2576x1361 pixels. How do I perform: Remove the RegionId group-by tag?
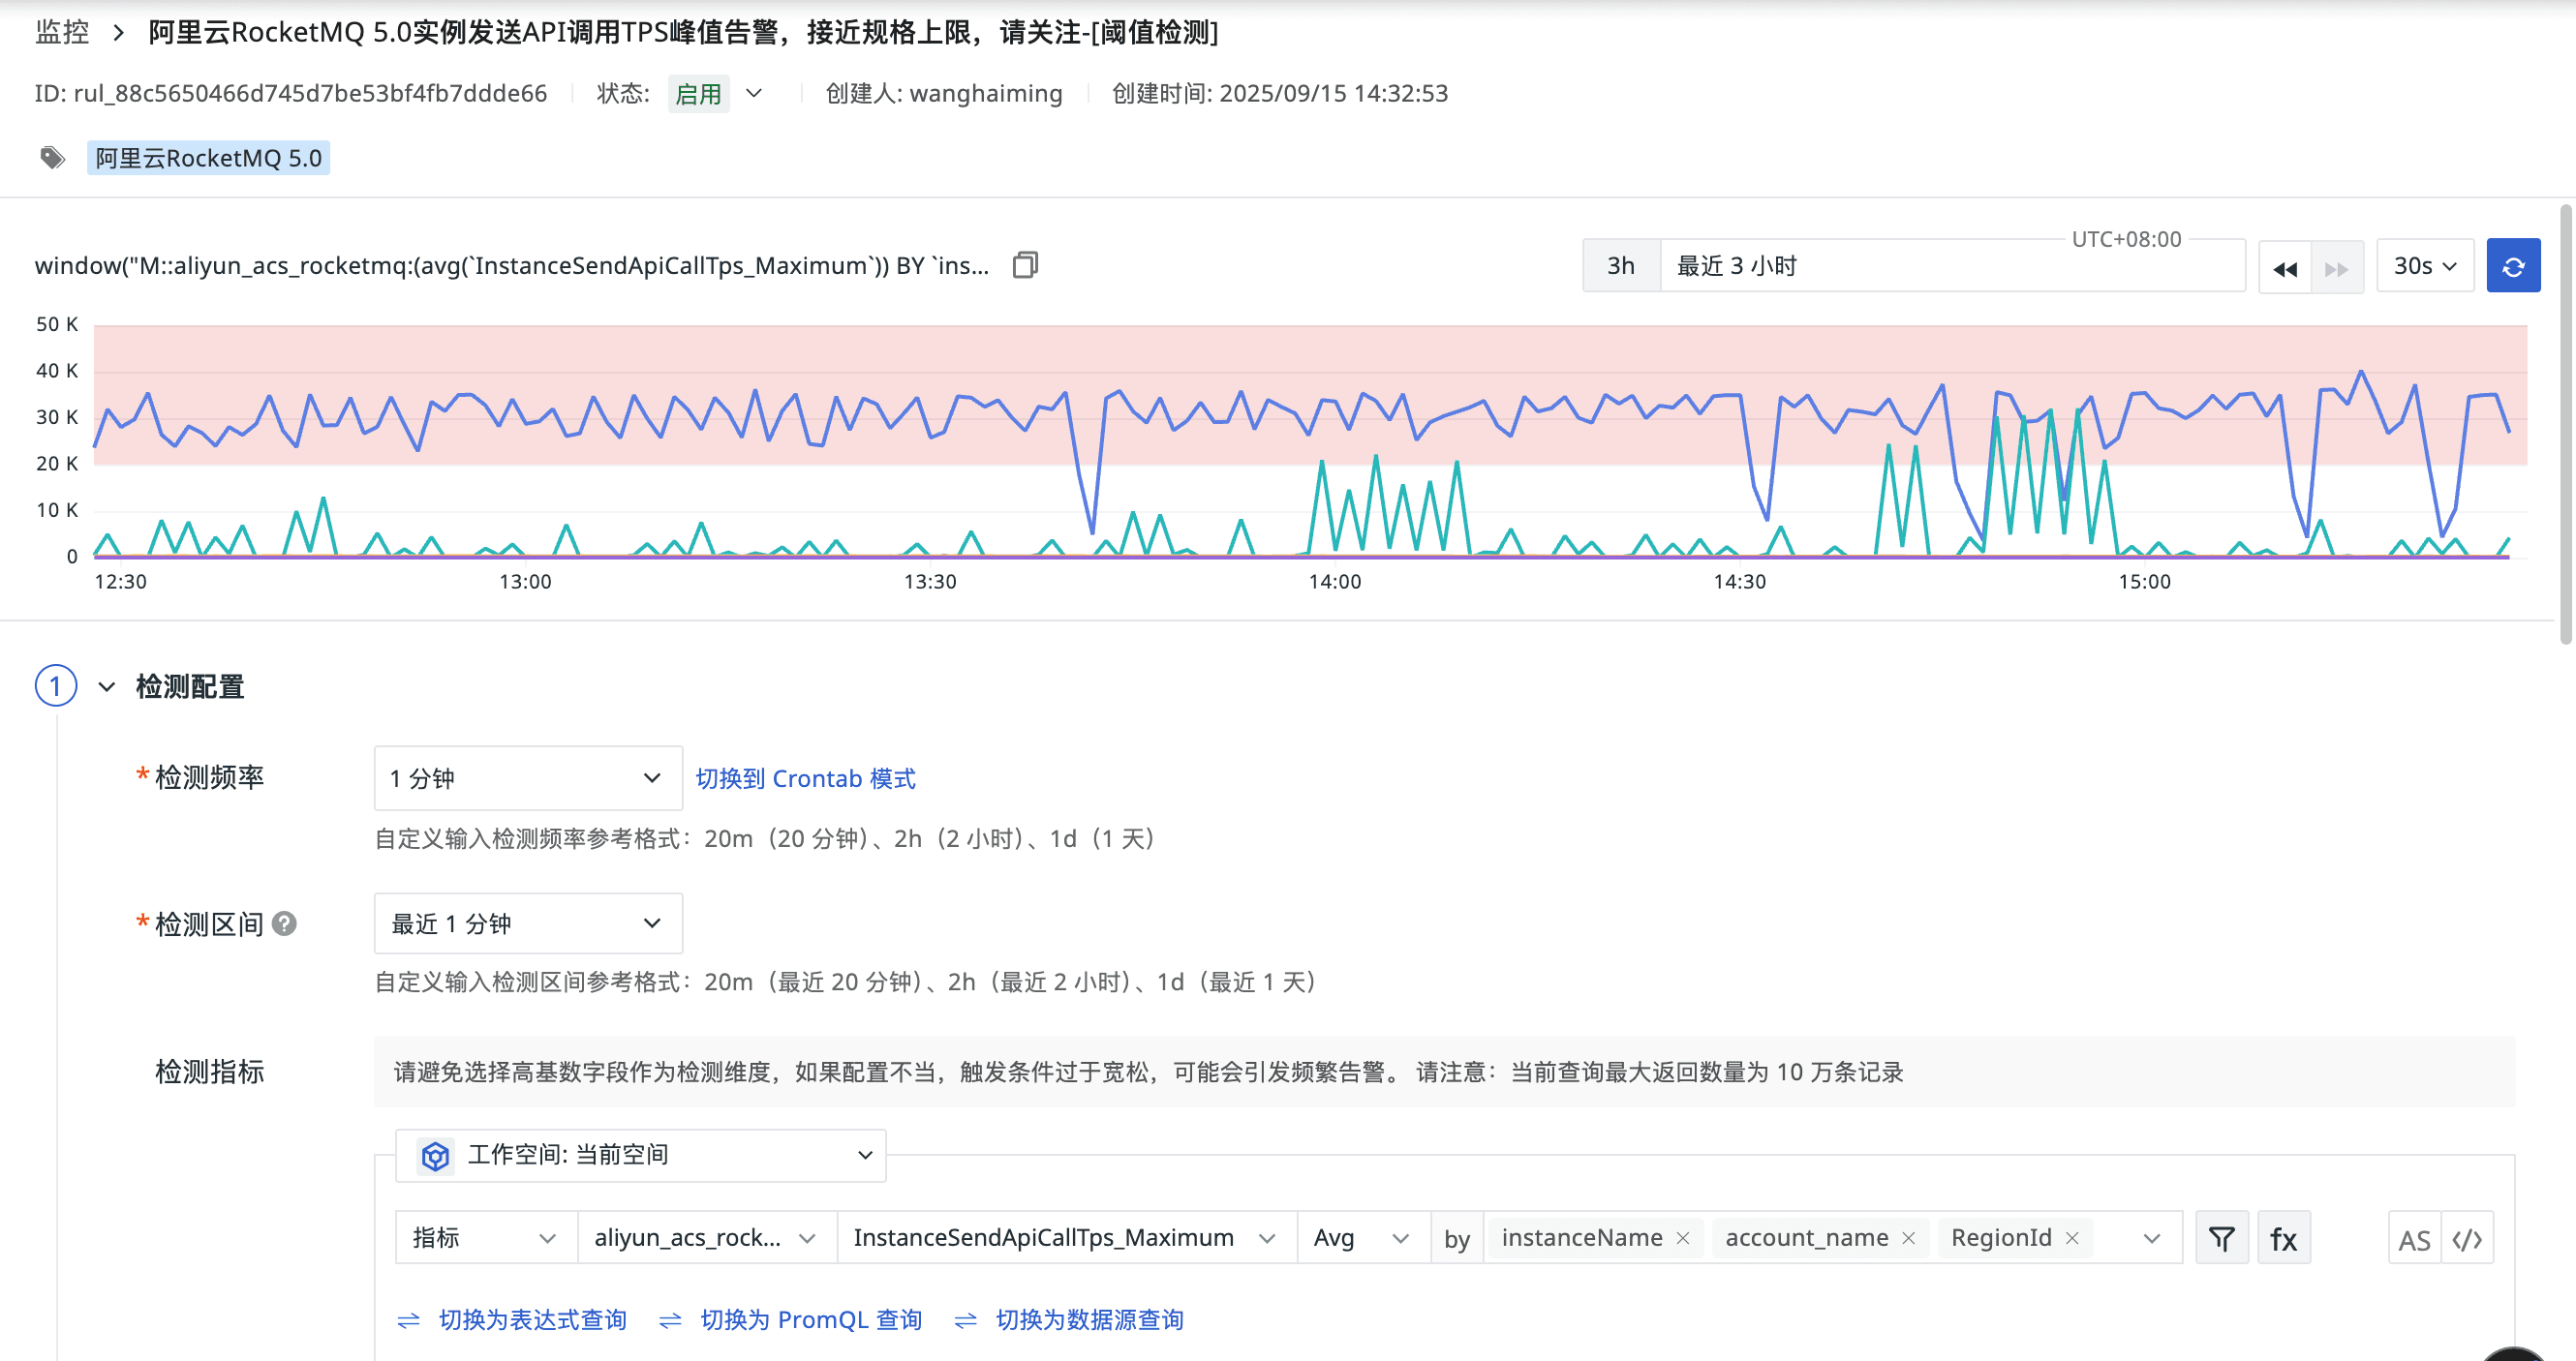[x=2072, y=1238]
